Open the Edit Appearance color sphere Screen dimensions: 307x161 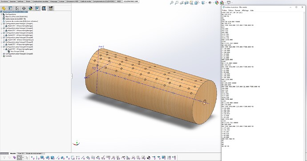point(217,3)
